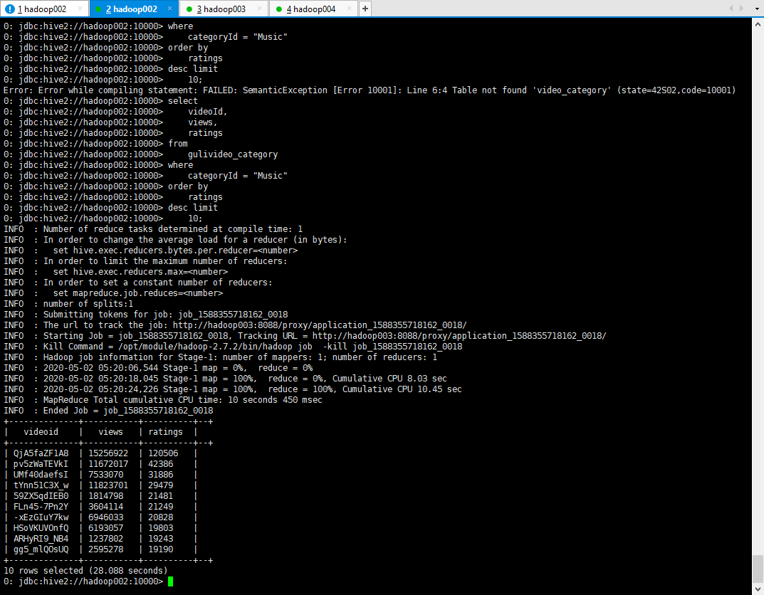Click the blue alert icon on tab 1
Viewport: 764px width, 595px height.
click(9, 9)
